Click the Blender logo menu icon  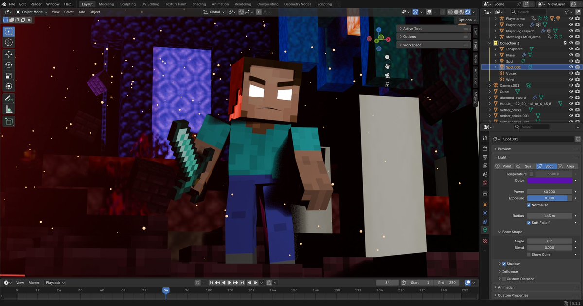pos(4,4)
